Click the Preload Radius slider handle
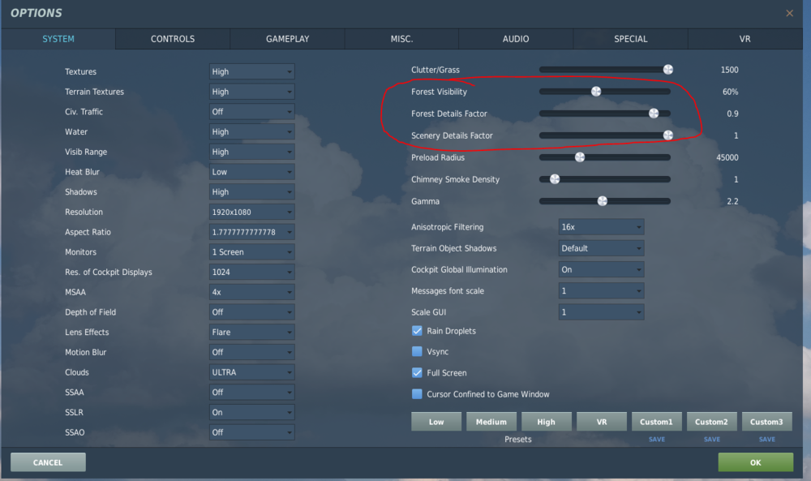Viewport: 811px width, 481px height. (580, 157)
